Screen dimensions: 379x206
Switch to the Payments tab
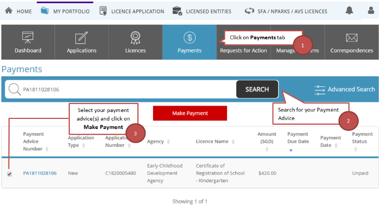tap(190, 42)
